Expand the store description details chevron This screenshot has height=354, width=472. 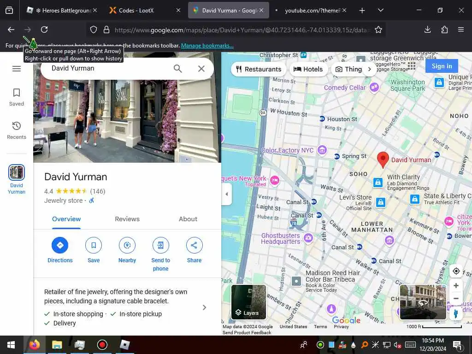(x=204, y=307)
